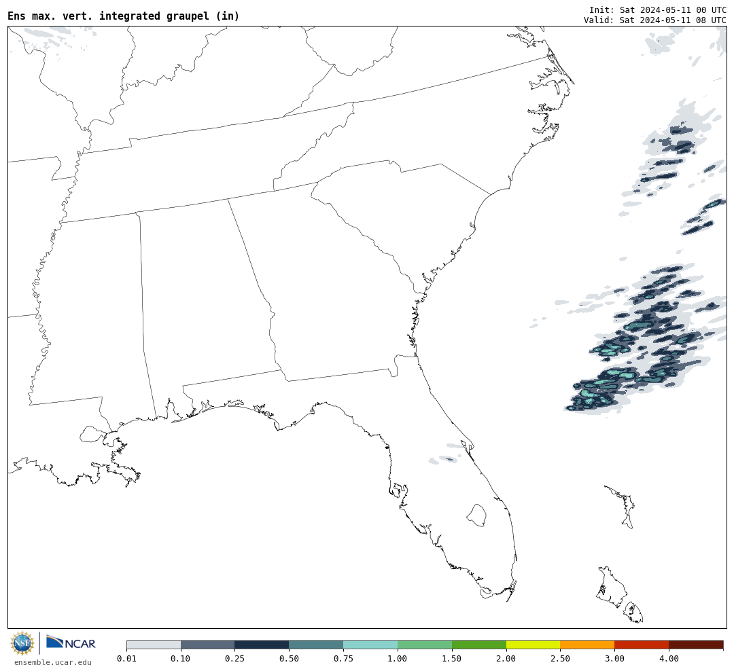This screenshot has height=671, width=734.
Task: Click the colorbar label 0.75
Action: coord(344,658)
